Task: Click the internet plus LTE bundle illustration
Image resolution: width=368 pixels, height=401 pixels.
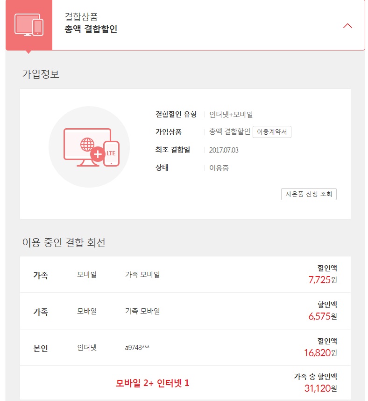Action: pos(89,147)
